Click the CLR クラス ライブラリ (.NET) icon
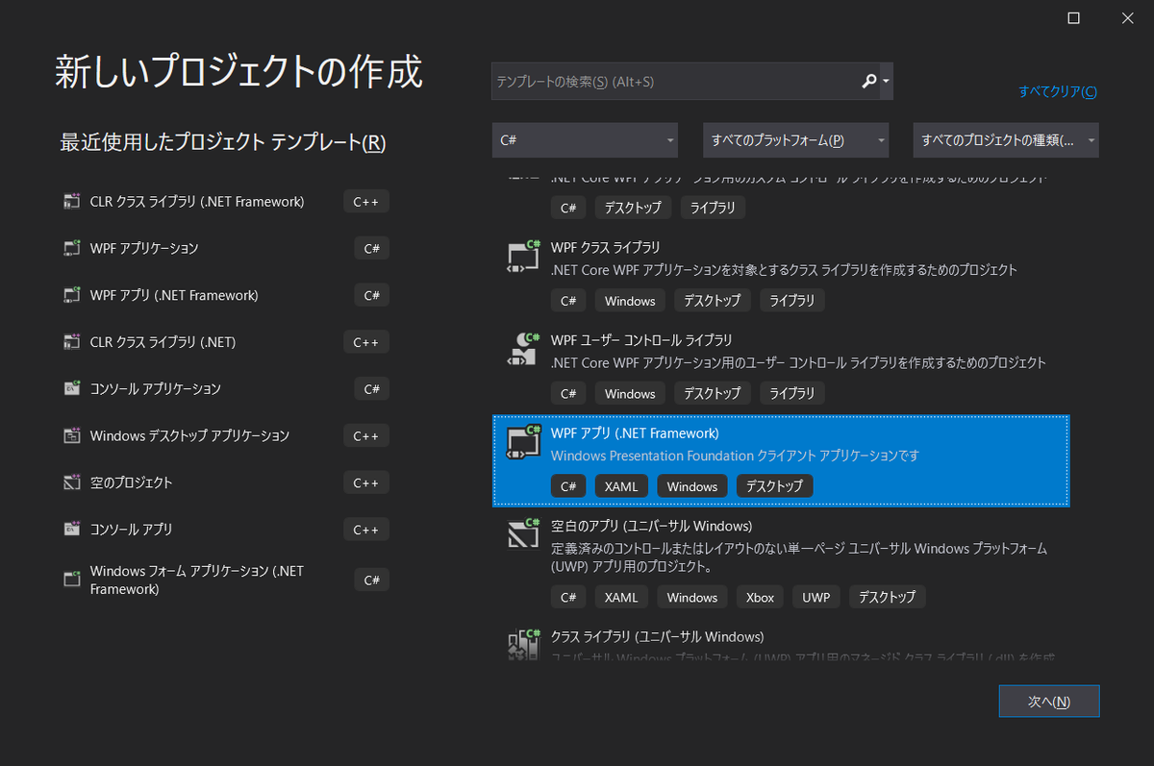 (x=71, y=342)
